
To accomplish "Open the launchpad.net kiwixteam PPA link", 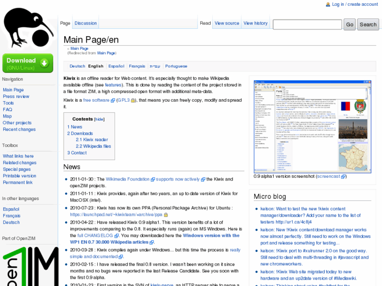I will point(116,215).
